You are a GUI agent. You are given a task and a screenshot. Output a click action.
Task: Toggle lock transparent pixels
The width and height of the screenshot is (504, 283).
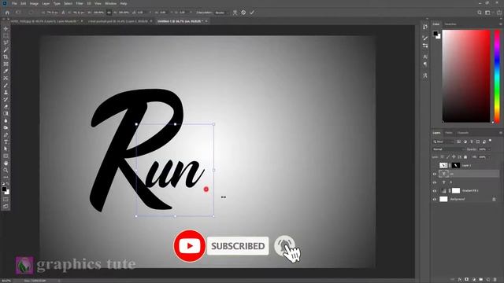pos(443,157)
